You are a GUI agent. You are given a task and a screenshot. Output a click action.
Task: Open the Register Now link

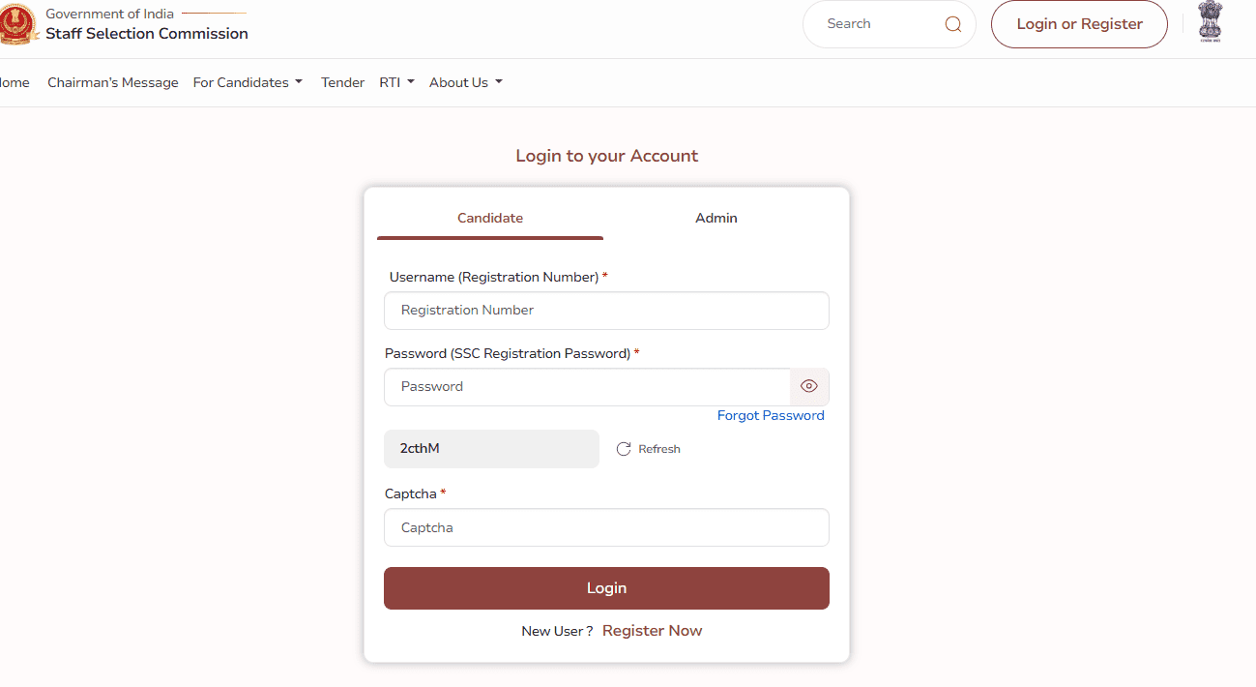pyautogui.click(x=652, y=631)
